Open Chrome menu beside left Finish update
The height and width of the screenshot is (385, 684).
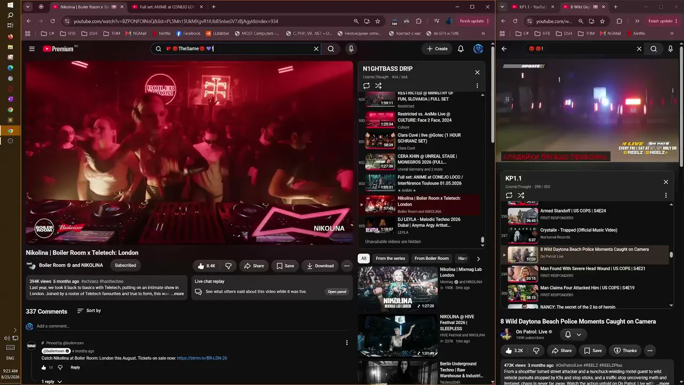488,21
